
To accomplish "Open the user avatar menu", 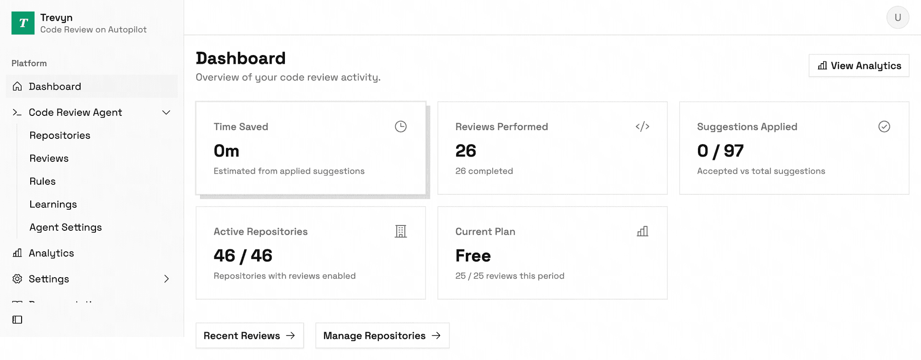I will pos(897,18).
